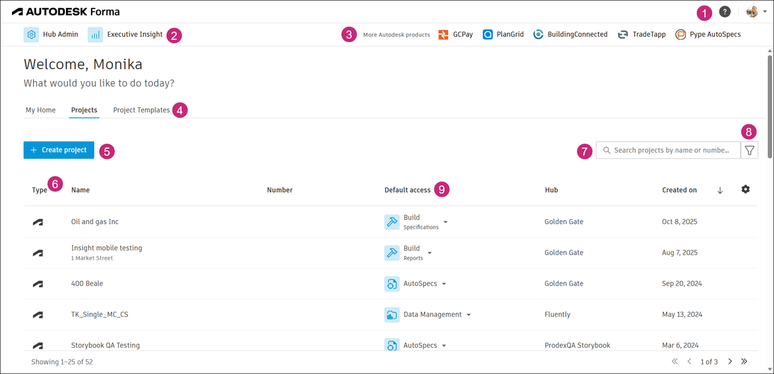The height and width of the screenshot is (374, 774).
Task: Open the 400 Beale project
Action: 87,283
